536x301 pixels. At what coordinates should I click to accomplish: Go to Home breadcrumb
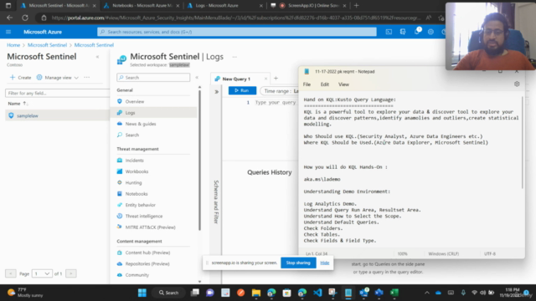click(13, 45)
